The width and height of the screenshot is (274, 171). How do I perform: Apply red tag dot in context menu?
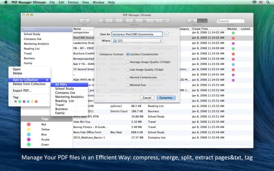pyautogui.click(x=36, y=101)
